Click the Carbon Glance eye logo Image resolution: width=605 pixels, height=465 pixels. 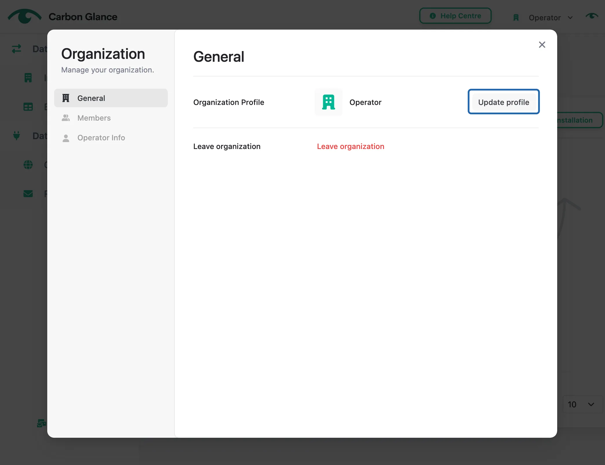25,16
